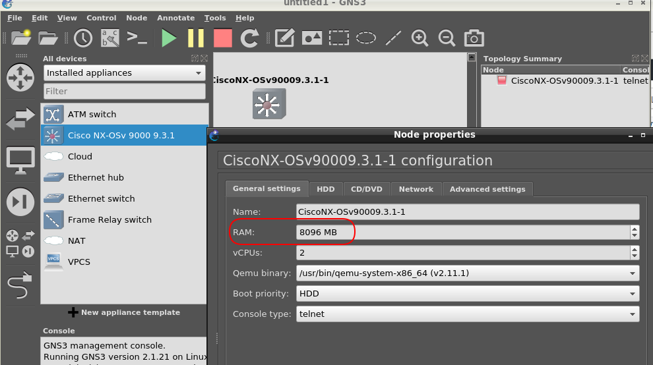Switch to General settings tab
653x365 pixels.
click(266, 188)
